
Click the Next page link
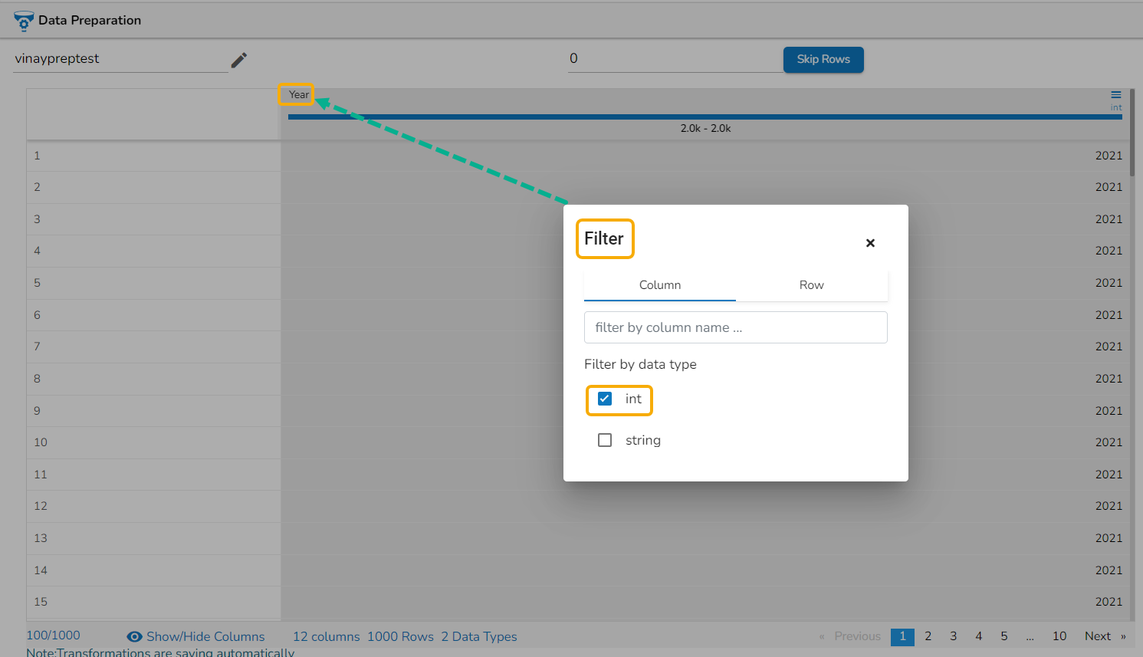click(x=1098, y=636)
